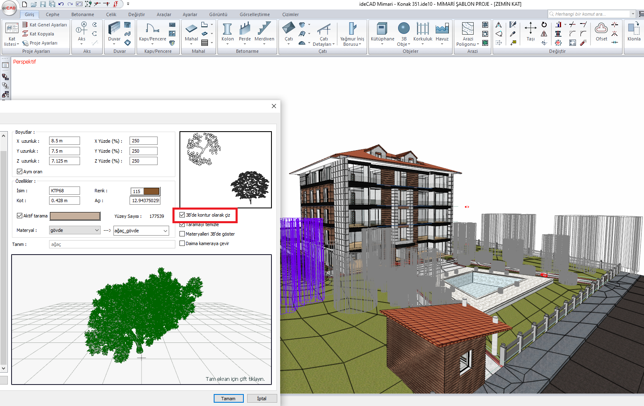The width and height of the screenshot is (644, 406).
Task: Click the Tamam button
Action: pyautogui.click(x=228, y=399)
